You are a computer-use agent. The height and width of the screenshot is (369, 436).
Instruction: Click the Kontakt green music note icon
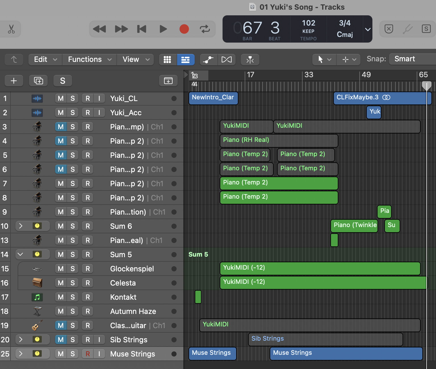tap(37, 297)
